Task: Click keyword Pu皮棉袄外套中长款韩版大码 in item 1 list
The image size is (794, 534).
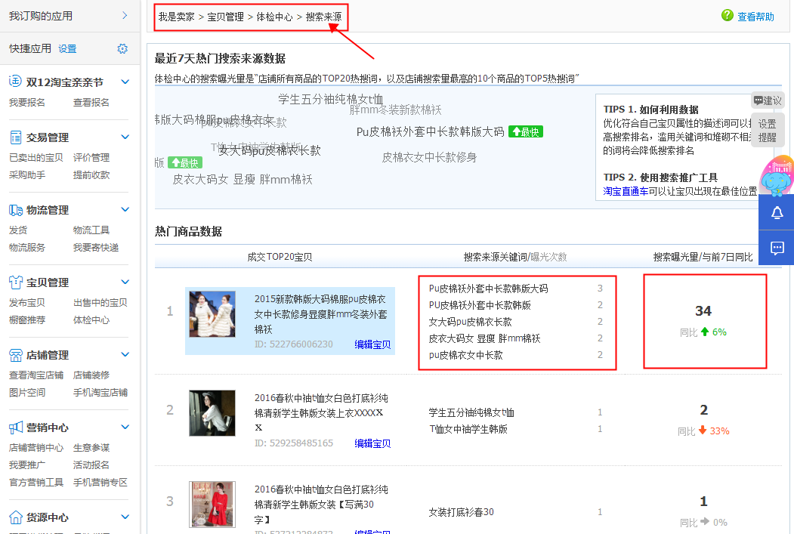Action: (x=488, y=289)
